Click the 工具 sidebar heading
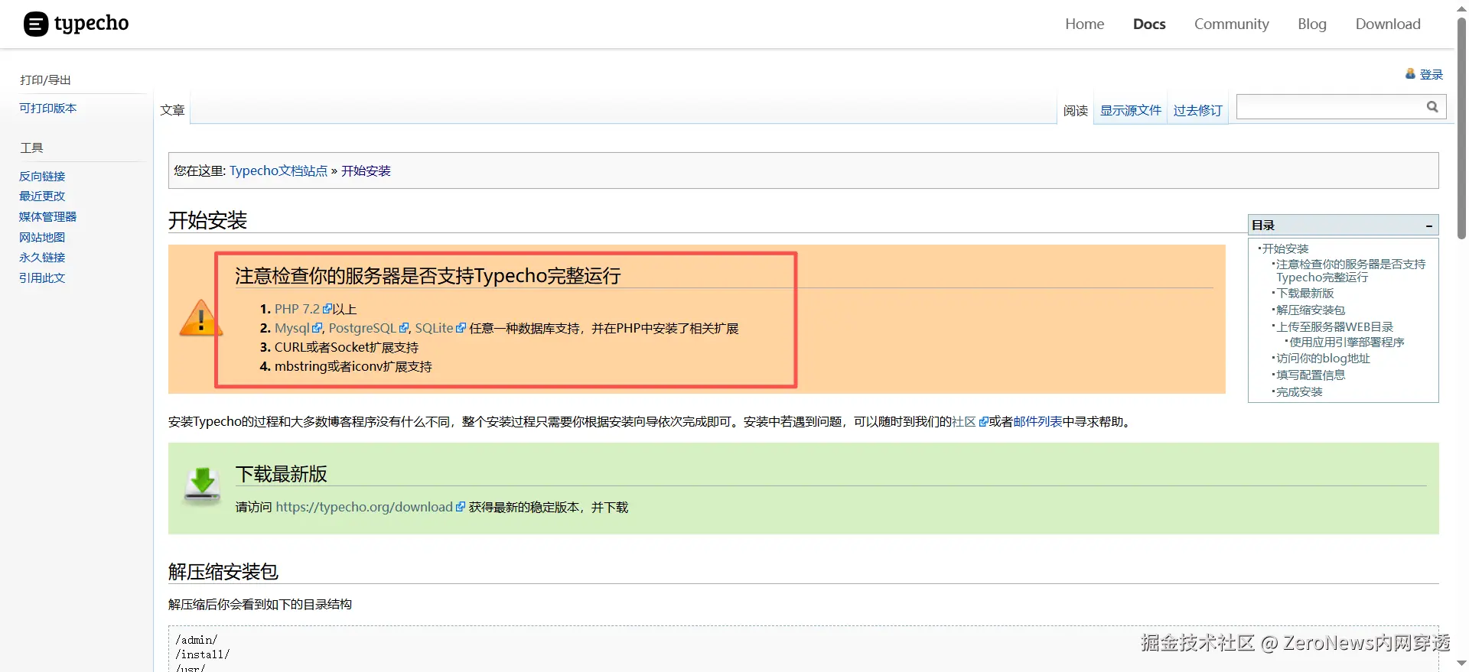This screenshot has height=672, width=1469. tap(31, 148)
